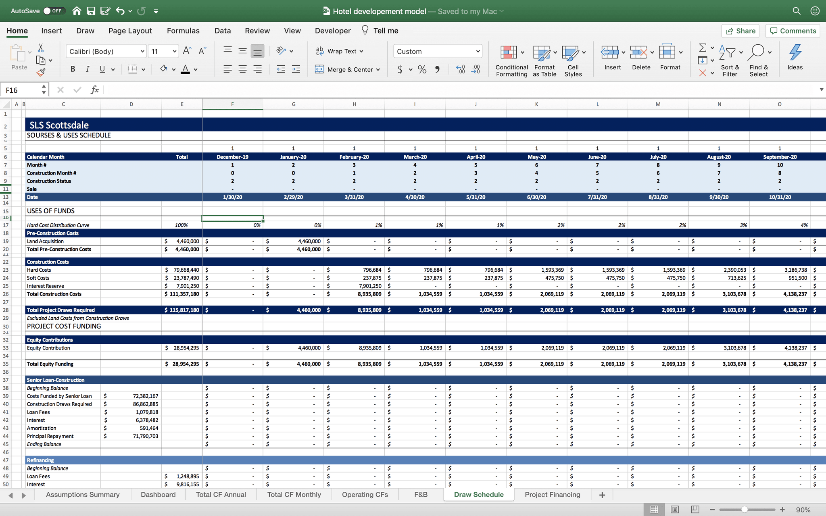
Task: Toggle Align Right text alignment
Action: pyautogui.click(x=257, y=69)
